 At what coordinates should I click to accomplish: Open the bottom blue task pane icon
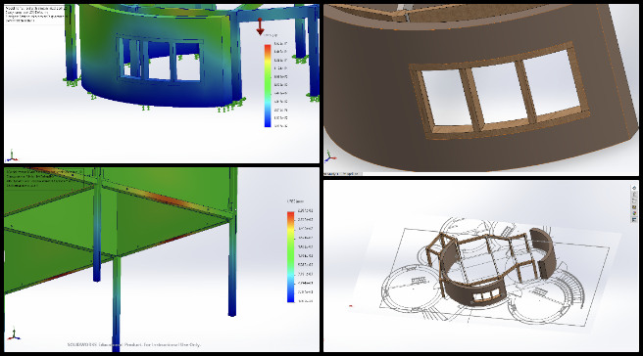point(634,220)
